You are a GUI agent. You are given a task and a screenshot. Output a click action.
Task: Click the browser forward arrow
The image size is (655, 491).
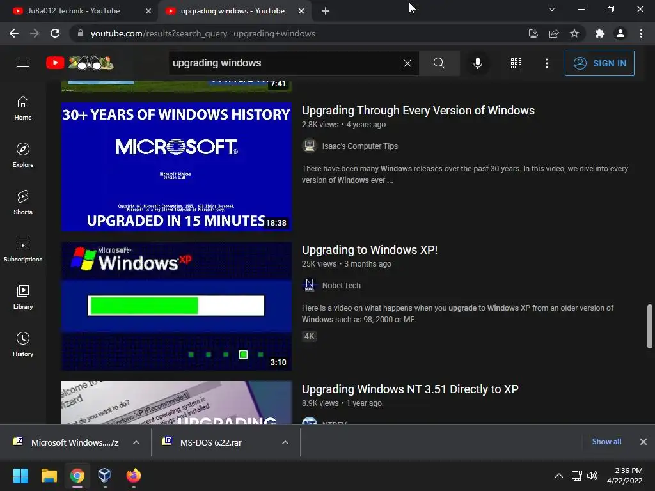pyautogui.click(x=35, y=33)
